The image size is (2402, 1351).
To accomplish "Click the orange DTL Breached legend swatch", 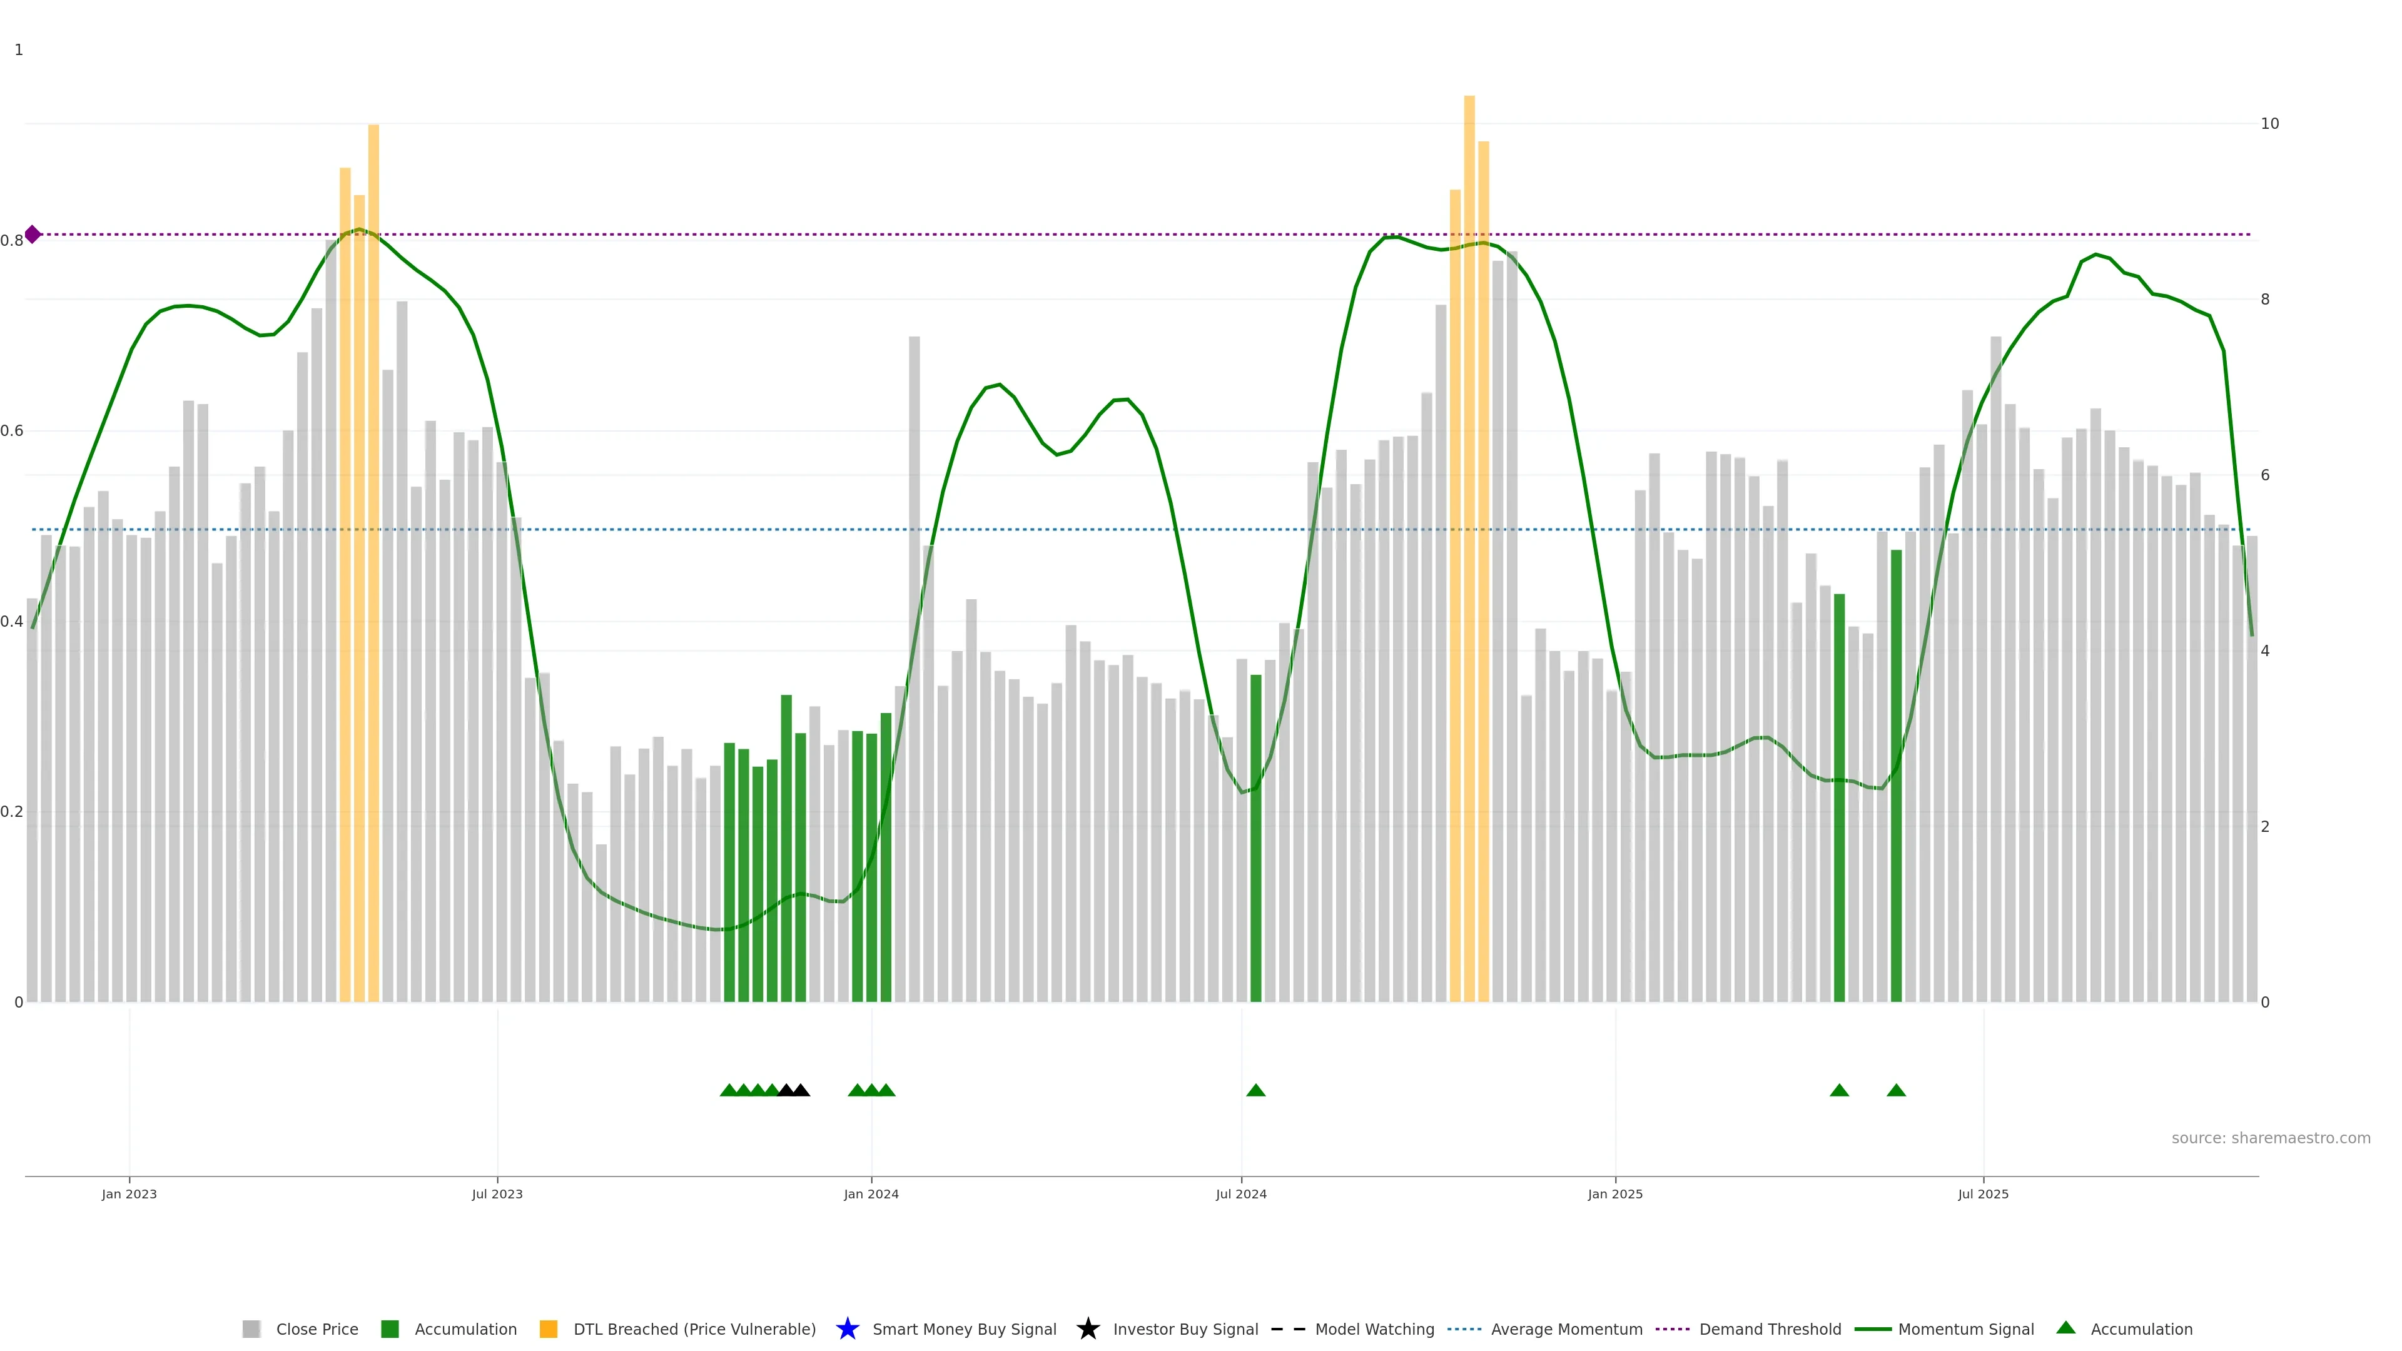I will (x=549, y=1328).
